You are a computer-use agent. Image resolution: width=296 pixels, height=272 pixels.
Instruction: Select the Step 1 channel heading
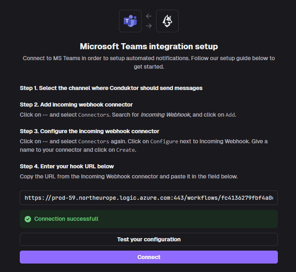pos(111,88)
